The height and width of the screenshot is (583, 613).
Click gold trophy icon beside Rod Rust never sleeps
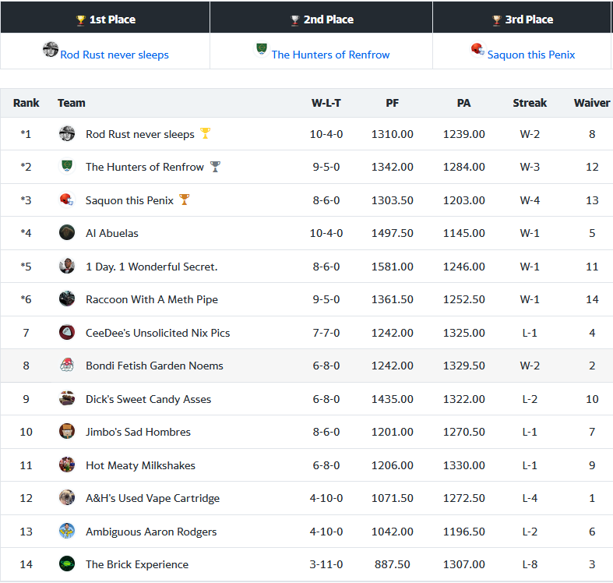click(205, 133)
